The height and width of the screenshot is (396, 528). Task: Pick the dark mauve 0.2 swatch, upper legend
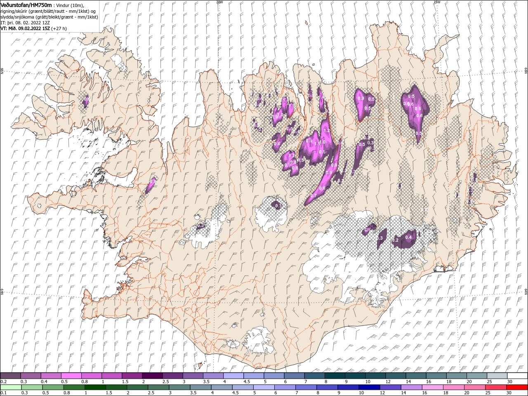click(10, 376)
